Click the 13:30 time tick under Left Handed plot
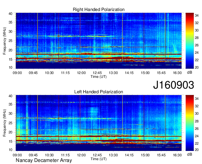The height and width of the screenshot is (164, 202). [x=113, y=155]
